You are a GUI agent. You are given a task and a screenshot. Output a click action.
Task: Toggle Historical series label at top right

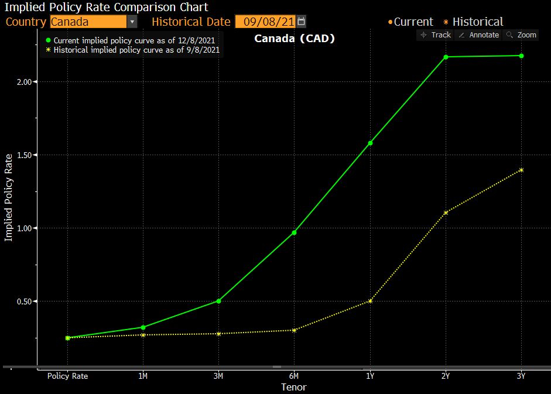(x=477, y=22)
